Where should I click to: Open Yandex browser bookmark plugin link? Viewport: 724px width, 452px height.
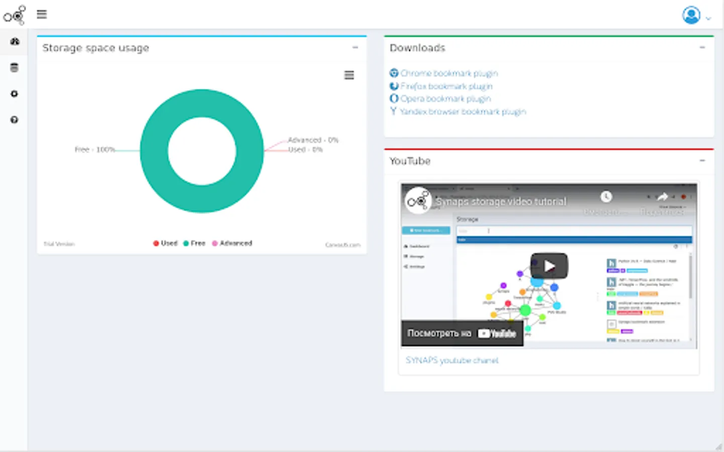(x=463, y=111)
